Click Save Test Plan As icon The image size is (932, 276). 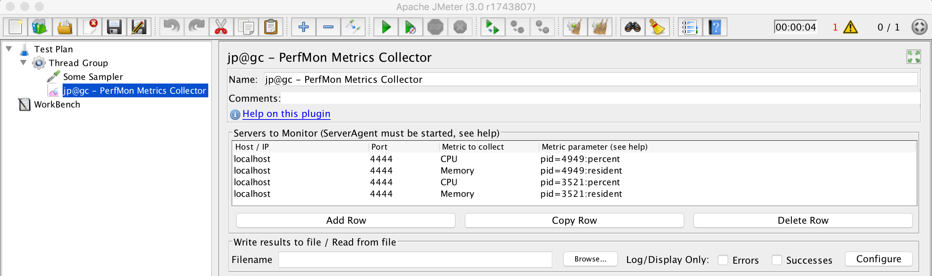(139, 27)
